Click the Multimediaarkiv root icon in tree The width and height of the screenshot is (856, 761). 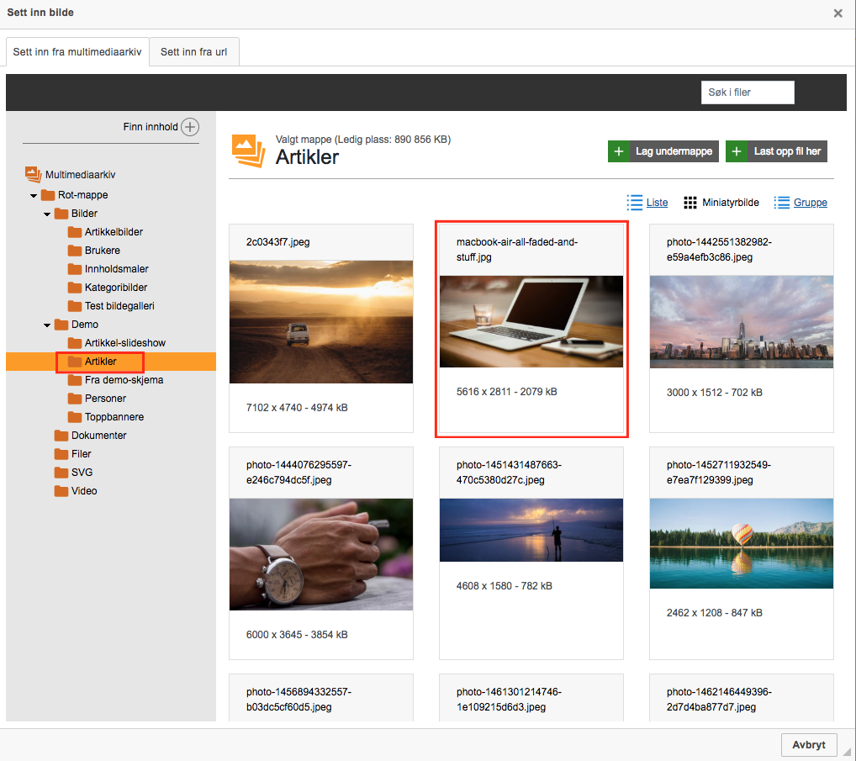pos(34,175)
